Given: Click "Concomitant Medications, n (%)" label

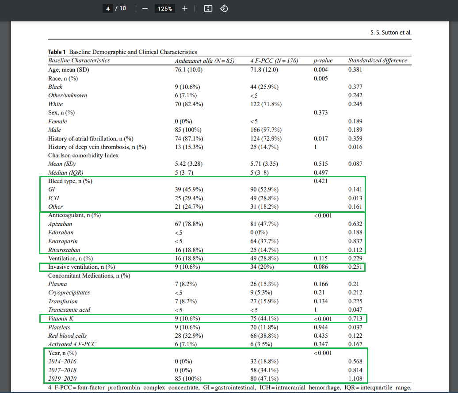Looking at the screenshot, I should coord(89,275).
